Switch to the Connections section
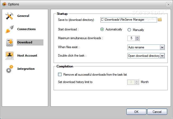Image resolution: width=173 pixels, height=119 pixels. point(26,29)
